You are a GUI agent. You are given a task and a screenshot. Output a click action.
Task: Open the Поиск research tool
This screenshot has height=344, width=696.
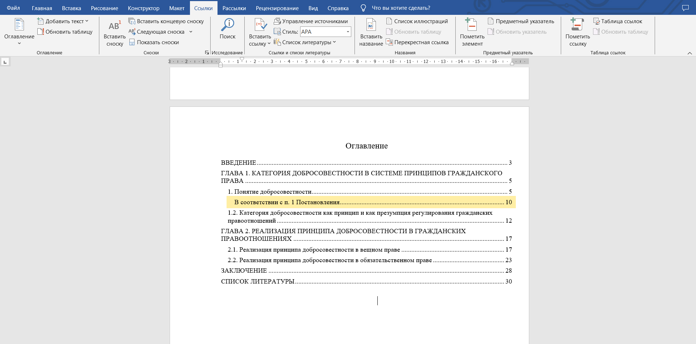[228, 29]
